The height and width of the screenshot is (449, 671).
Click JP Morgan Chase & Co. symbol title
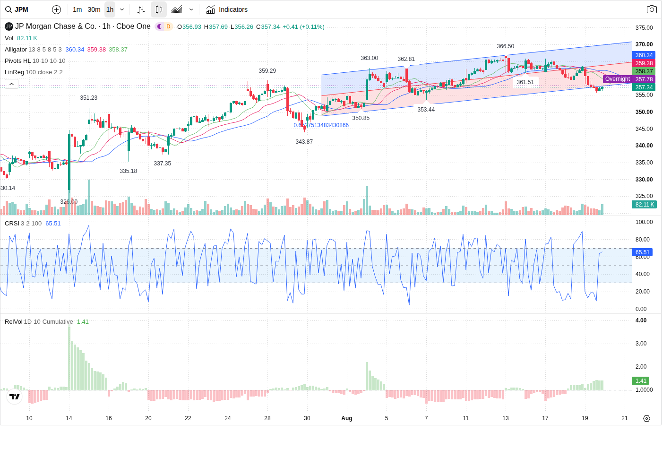click(83, 26)
